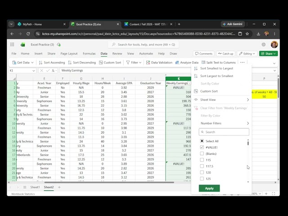Screen dimensions: 288x216
Task: Click the Apply button
Action: pyautogui.click(x=209, y=188)
